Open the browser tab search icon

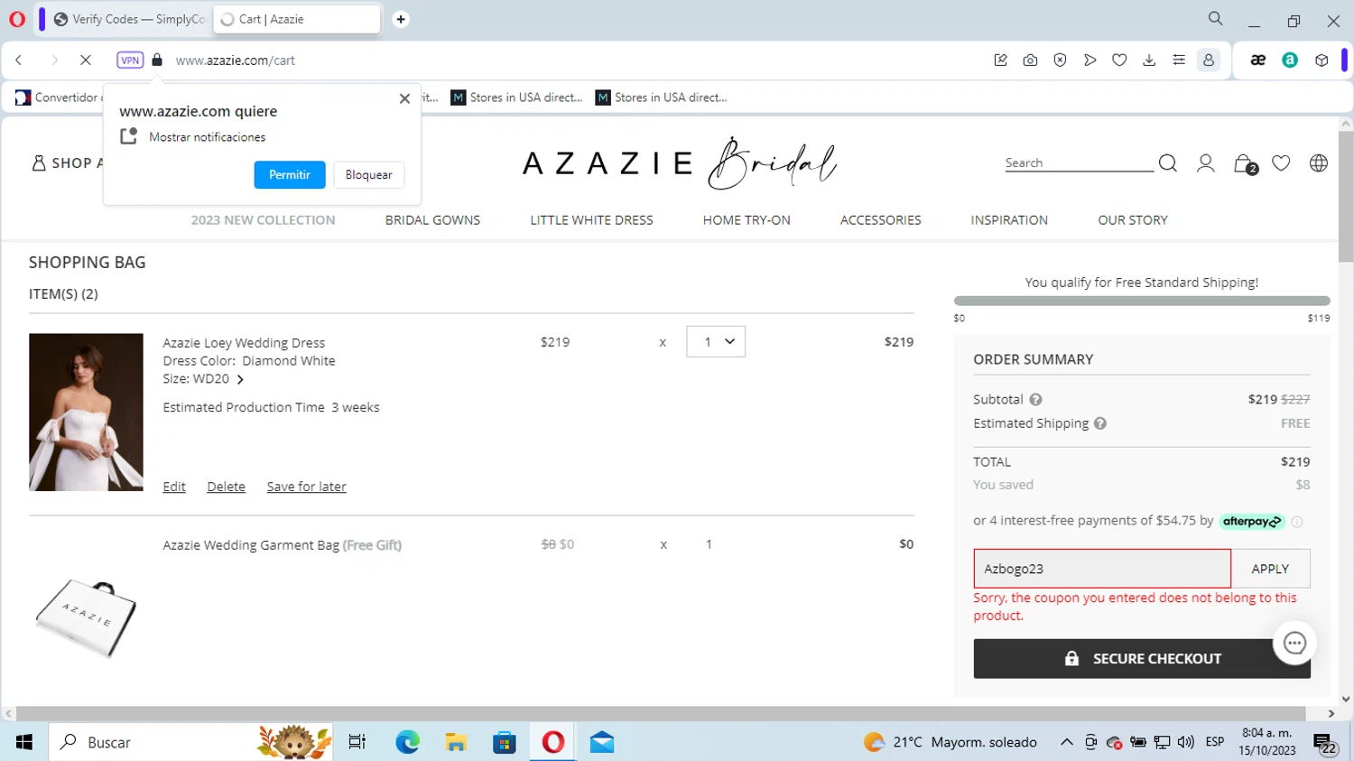pos(1215,19)
